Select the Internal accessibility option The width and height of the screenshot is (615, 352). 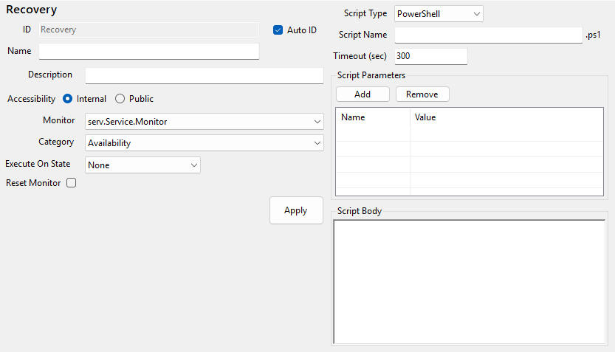pyautogui.click(x=68, y=99)
